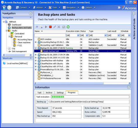
Task: Expand the Actions and tools side pane
Action: click(134, 13)
